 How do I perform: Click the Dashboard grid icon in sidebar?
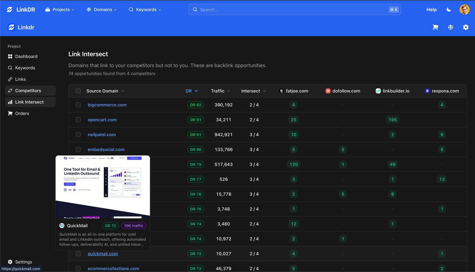pos(10,57)
